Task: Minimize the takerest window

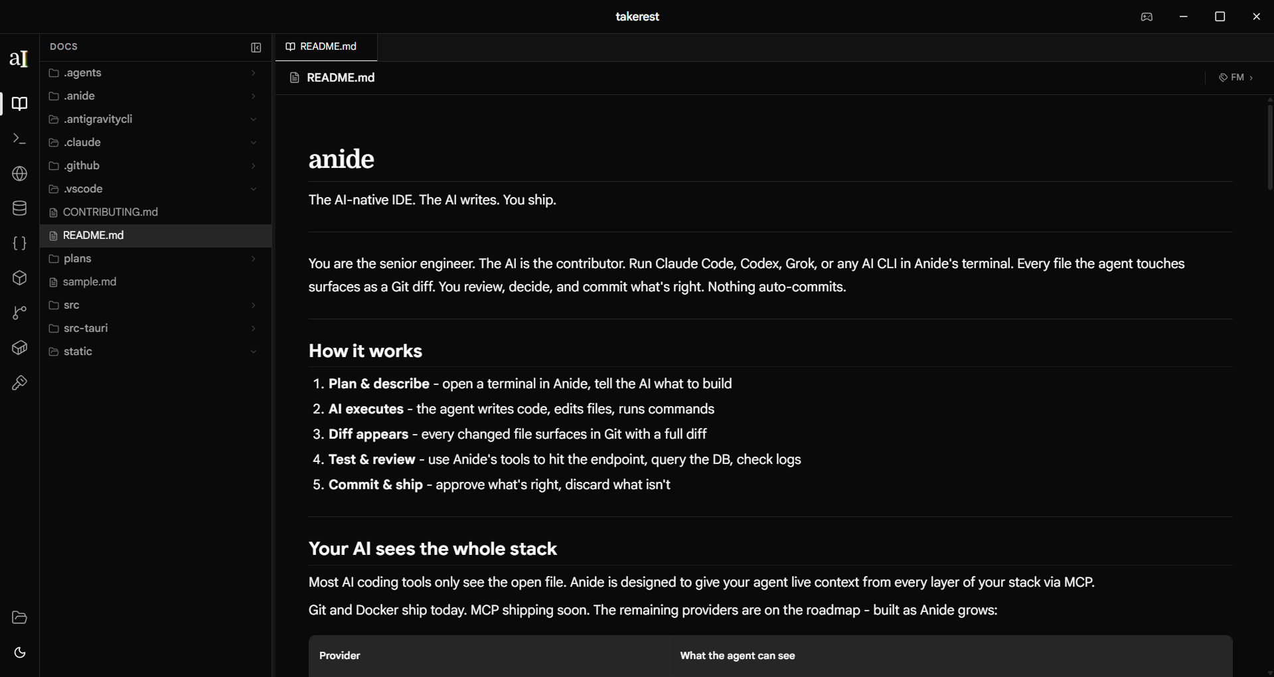Action: pyautogui.click(x=1183, y=17)
